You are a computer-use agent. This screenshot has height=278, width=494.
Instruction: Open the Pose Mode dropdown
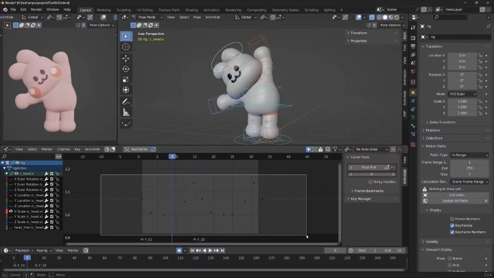click(x=148, y=17)
